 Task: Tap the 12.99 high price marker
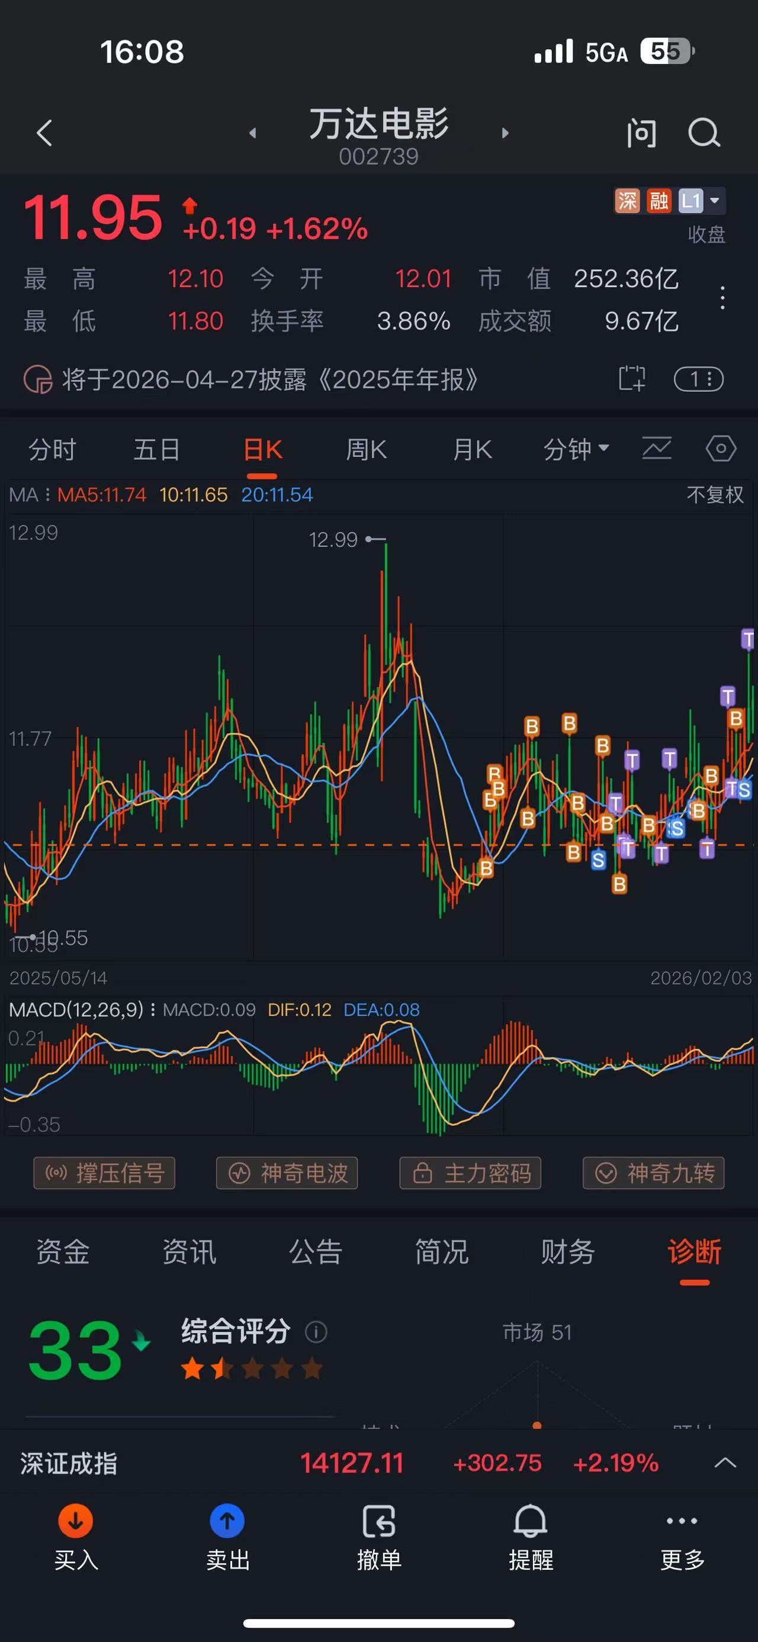(347, 540)
